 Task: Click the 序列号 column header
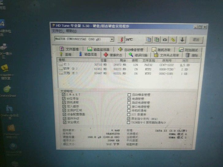point(167,61)
